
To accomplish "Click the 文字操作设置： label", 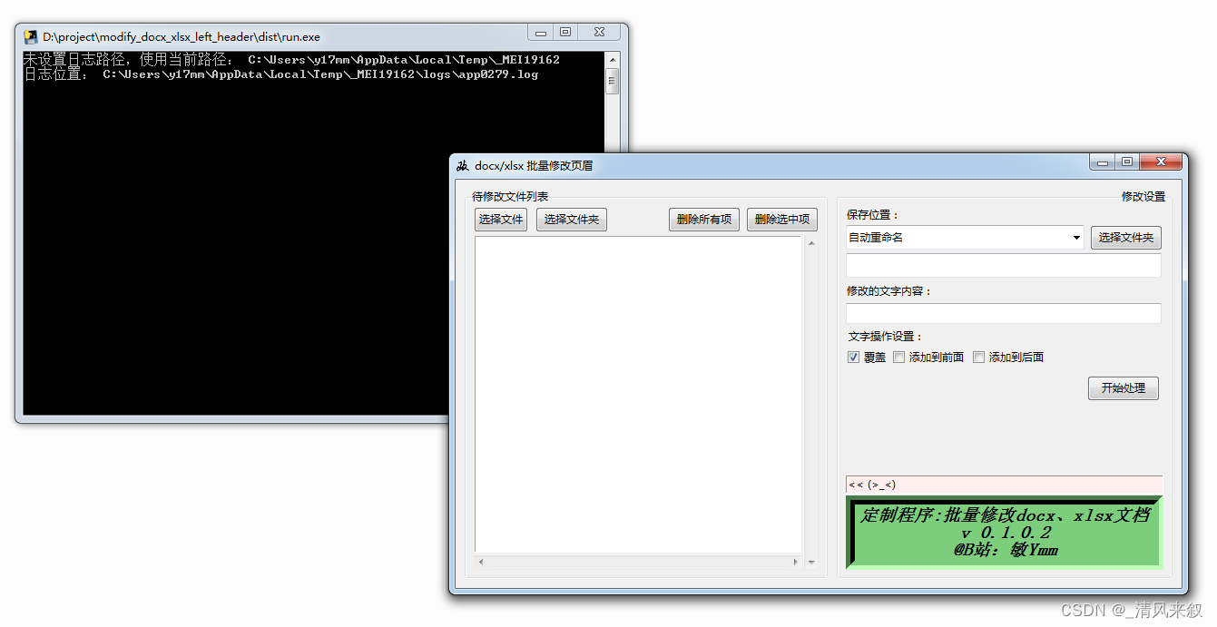I will point(886,337).
